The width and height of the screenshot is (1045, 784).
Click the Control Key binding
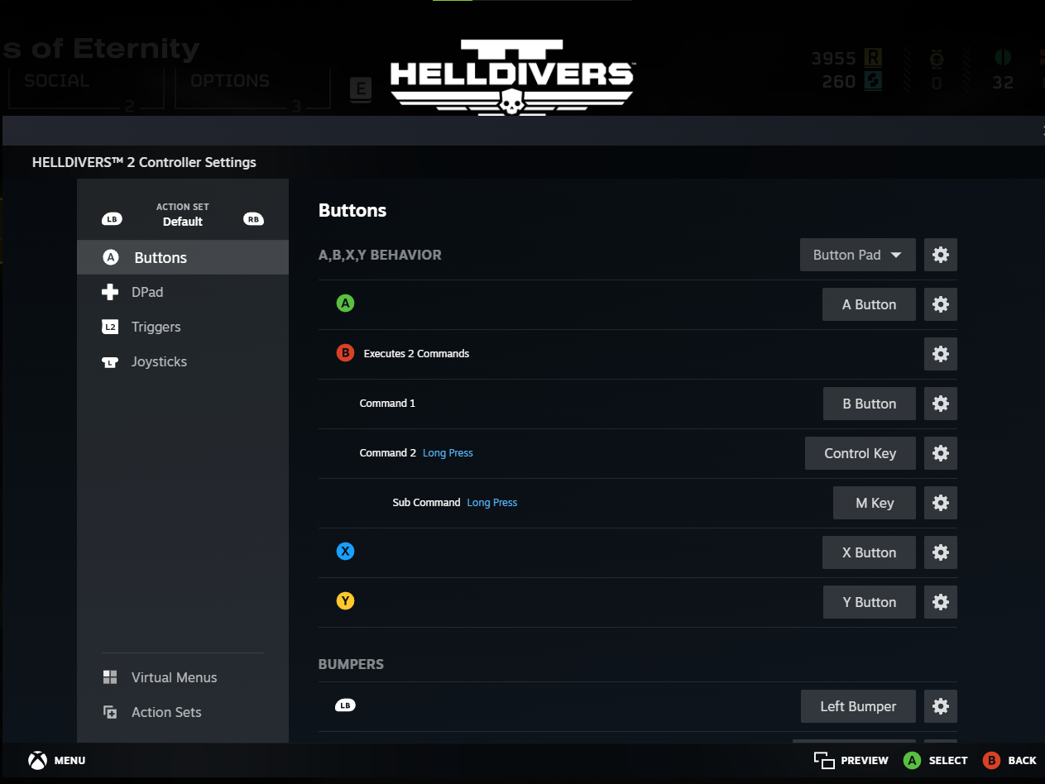[x=860, y=453]
